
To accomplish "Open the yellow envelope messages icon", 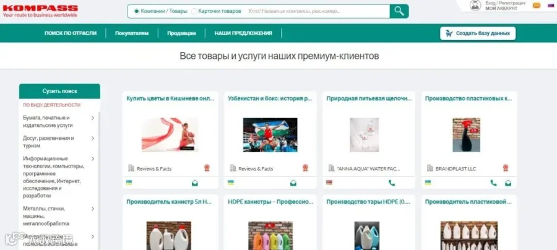I will point(537,6).
